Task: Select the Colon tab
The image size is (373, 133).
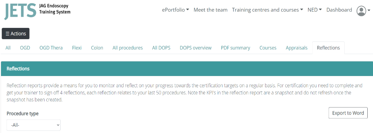Action: pos(97,48)
